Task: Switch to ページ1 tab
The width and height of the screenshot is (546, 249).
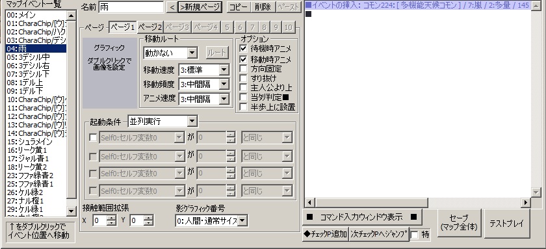Action: click(x=123, y=27)
